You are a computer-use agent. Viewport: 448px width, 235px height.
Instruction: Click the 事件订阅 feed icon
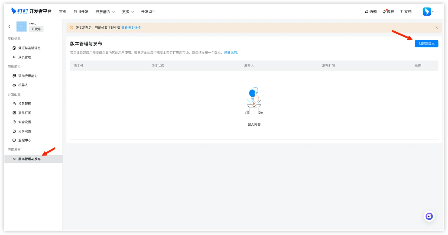point(14,113)
